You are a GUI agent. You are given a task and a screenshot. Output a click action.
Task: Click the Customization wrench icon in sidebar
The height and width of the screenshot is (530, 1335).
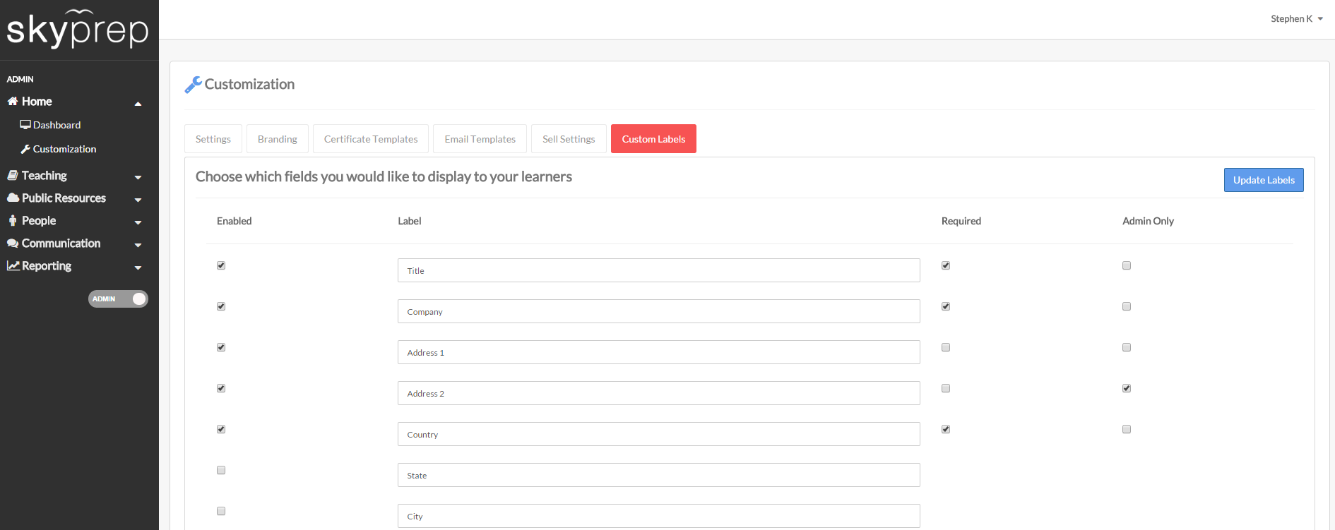click(x=25, y=149)
